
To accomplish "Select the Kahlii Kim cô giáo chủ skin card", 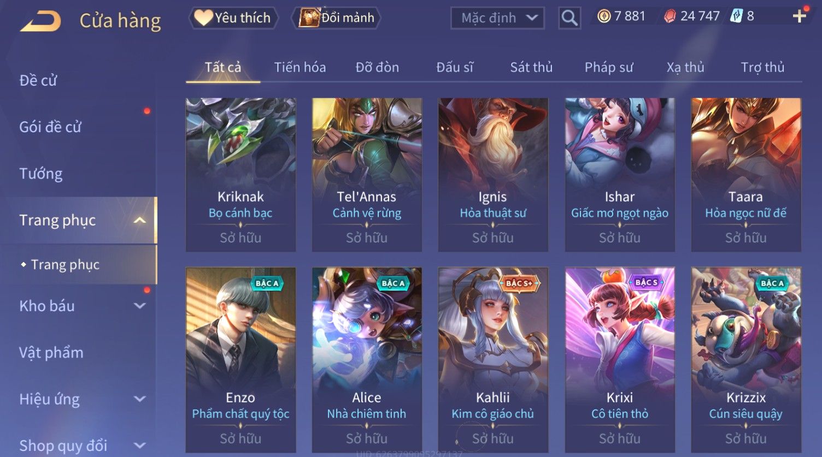I will (493, 360).
